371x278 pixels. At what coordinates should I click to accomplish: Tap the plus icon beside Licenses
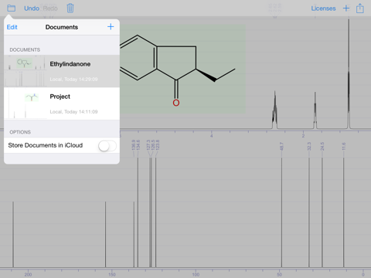point(346,8)
